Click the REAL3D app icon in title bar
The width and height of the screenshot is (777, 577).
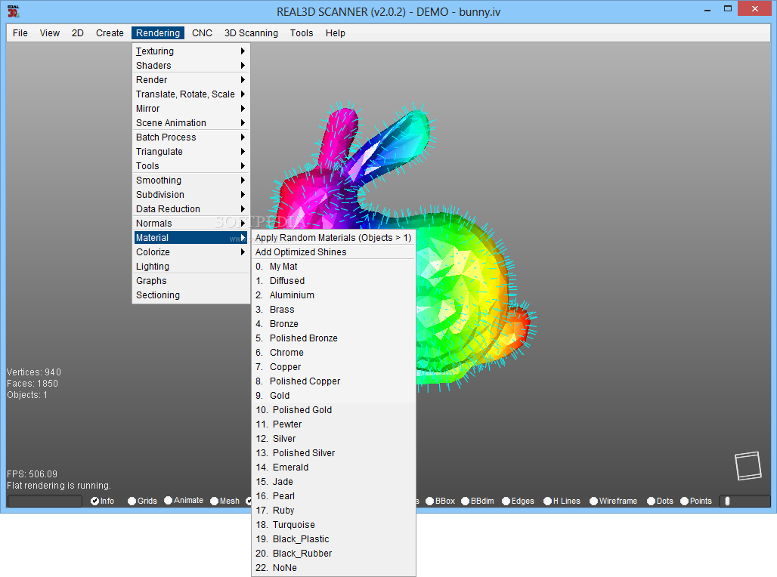(14, 11)
